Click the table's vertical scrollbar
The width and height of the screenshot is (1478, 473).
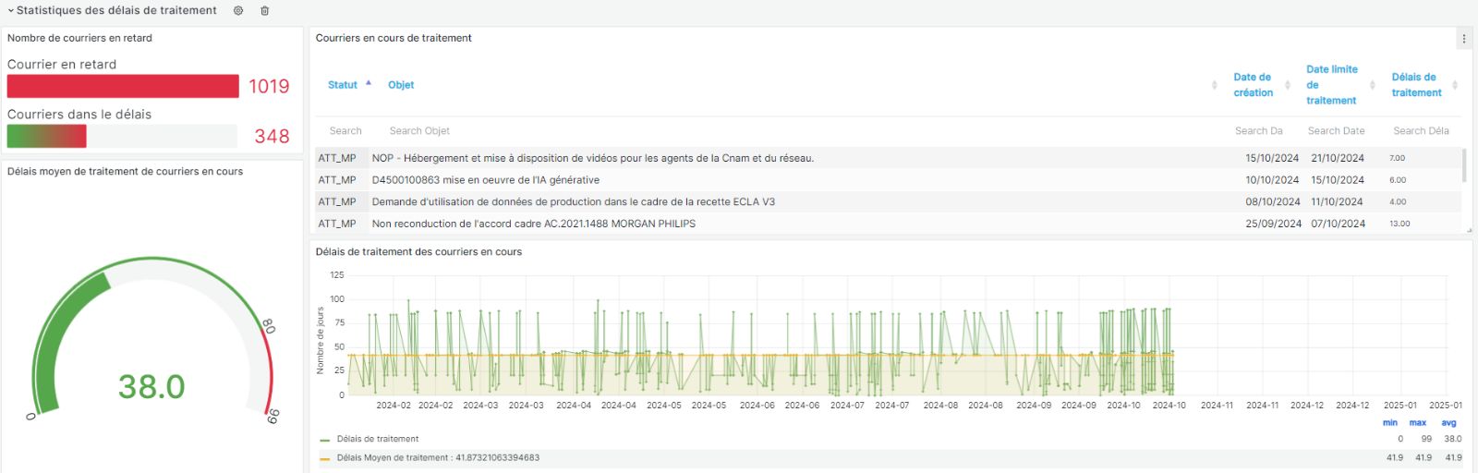1465,164
